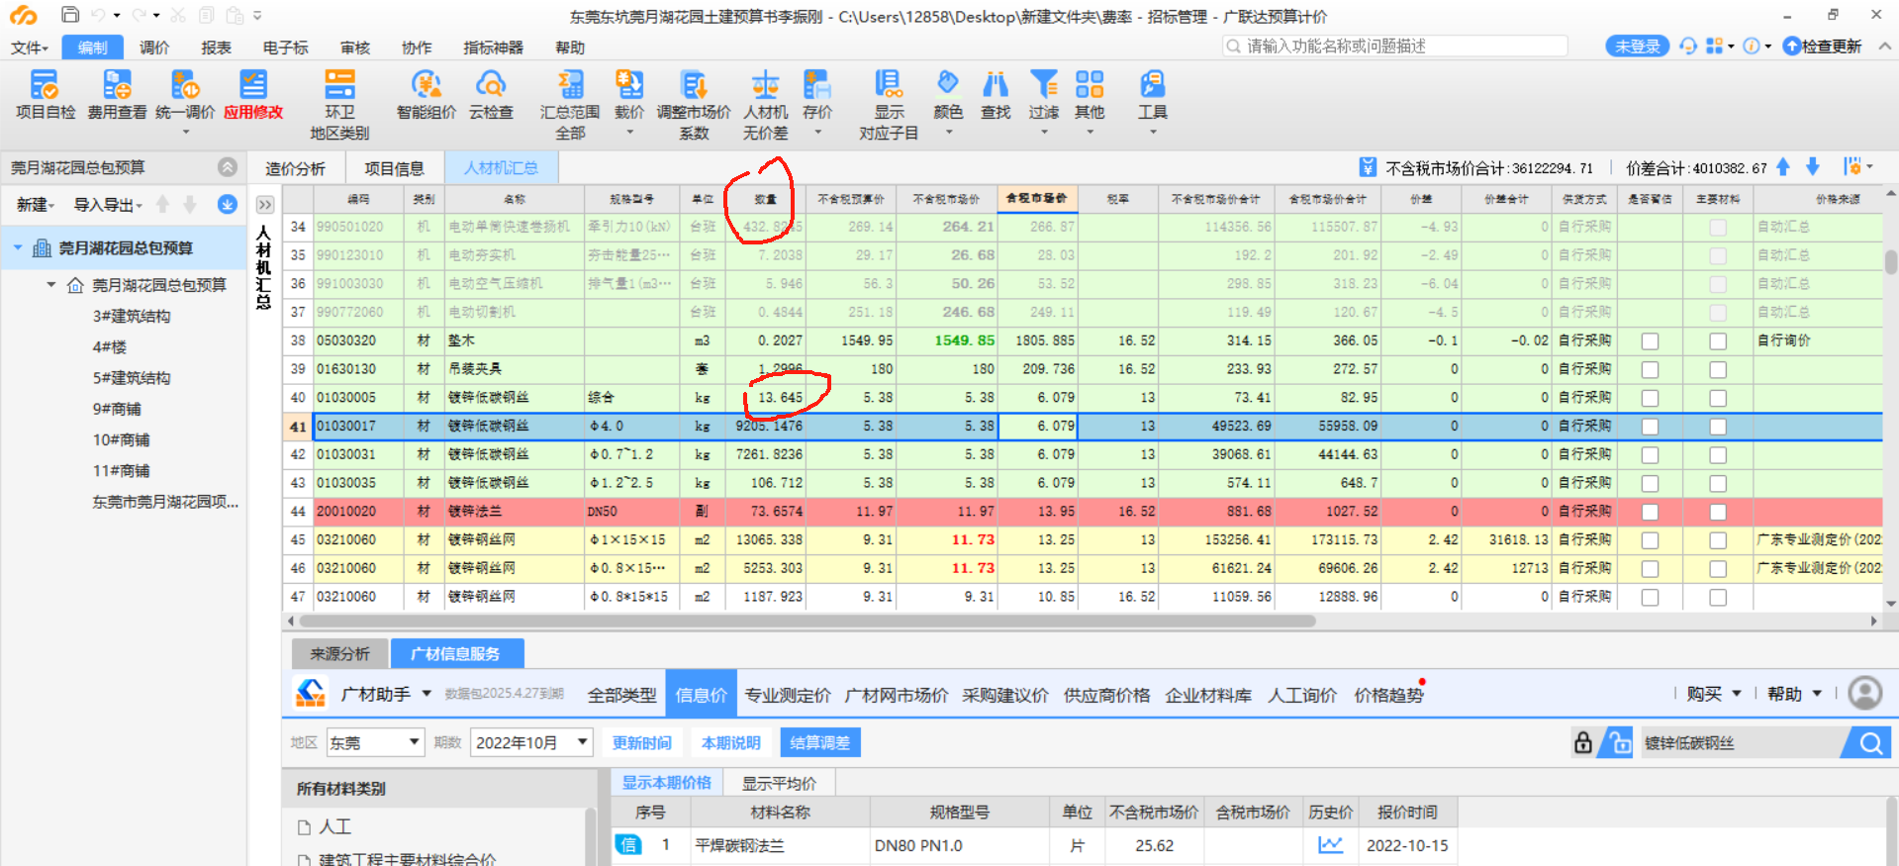Open the 电子标 menu
The height and width of the screenshot is (866, 1899).
point(285,48)
